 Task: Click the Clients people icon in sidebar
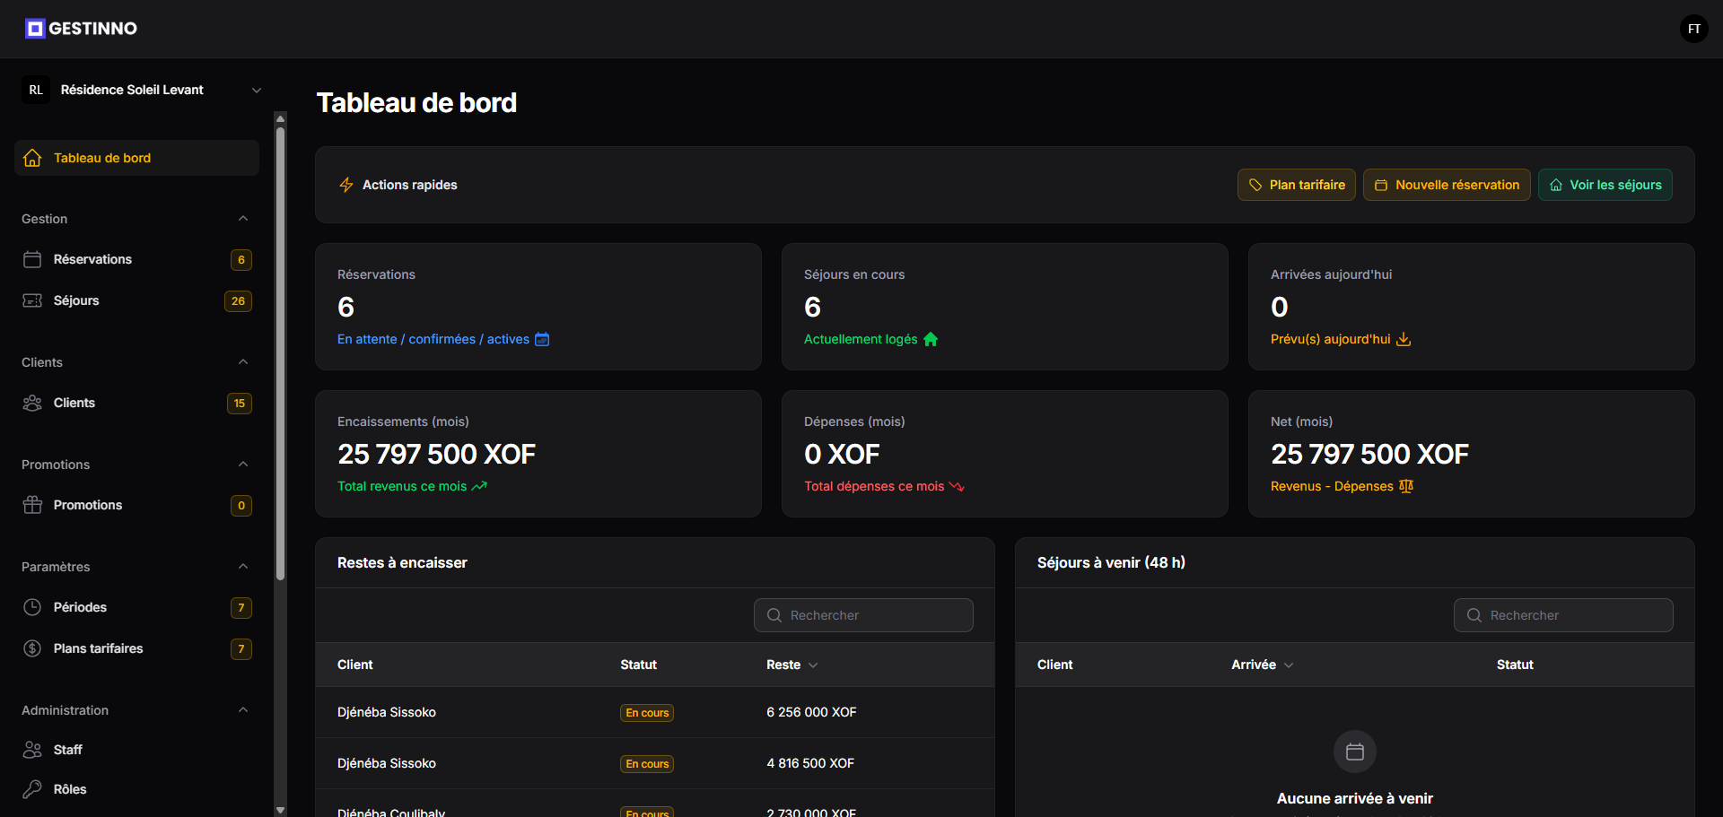tap(32, 403)
